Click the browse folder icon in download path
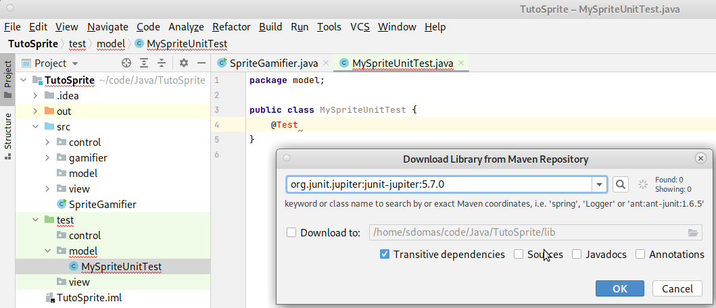This screenshot has width=716, height=308. tap(692, 232)
